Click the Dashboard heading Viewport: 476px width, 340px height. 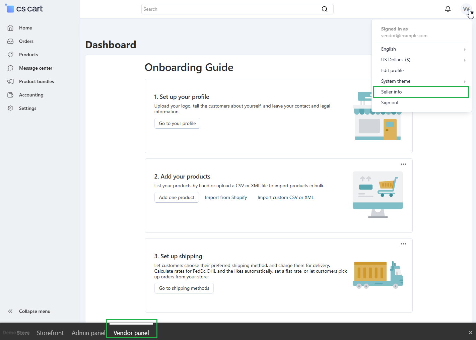pyautogui.click(x=111, y=45)
